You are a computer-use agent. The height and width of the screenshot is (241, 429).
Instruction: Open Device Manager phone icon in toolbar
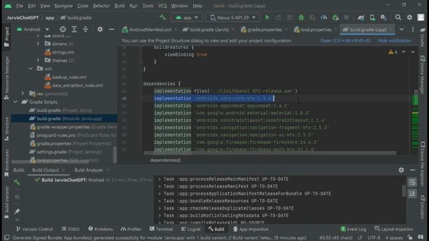click(373, 17)
